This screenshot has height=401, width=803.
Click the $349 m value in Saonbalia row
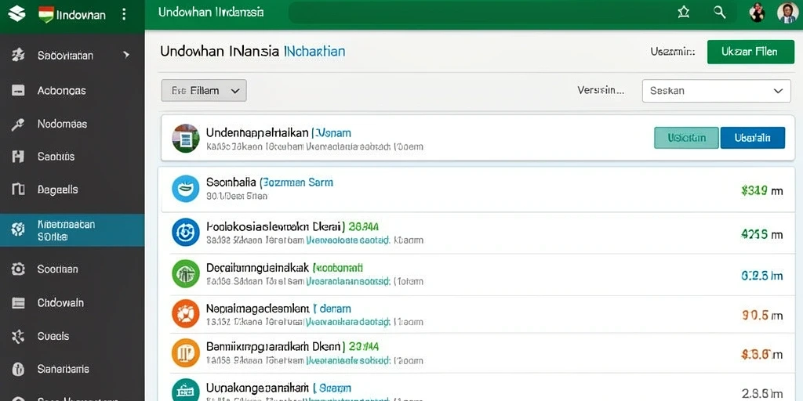(762, 191)
